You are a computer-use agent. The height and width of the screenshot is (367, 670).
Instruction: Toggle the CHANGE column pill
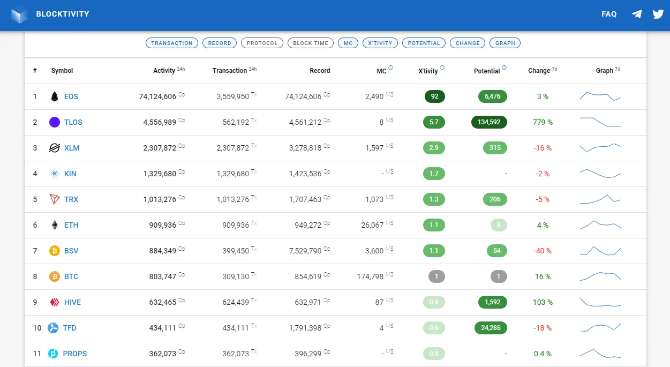pos(468,43)
